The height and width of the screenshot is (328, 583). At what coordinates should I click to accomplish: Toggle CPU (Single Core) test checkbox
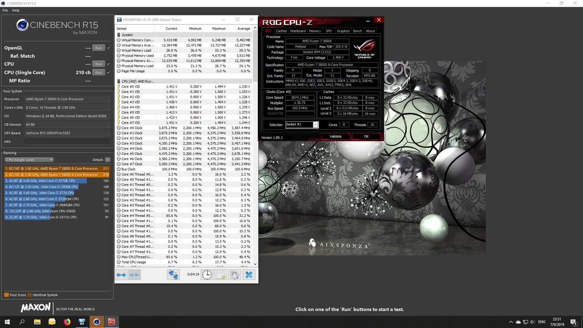pos(109,72)
